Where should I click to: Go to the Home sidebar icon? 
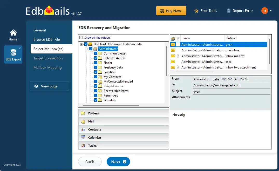coord(13,35)
